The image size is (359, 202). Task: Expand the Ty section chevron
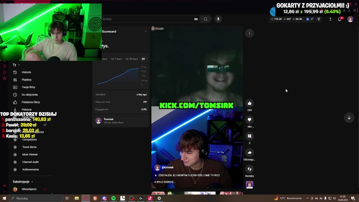(19, 65)
